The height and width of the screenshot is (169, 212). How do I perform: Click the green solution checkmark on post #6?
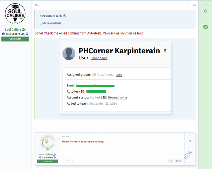click(205, 27)
